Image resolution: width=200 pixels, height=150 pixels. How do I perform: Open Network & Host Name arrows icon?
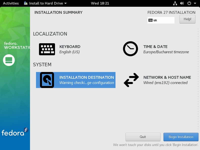(x=131, y=80)
